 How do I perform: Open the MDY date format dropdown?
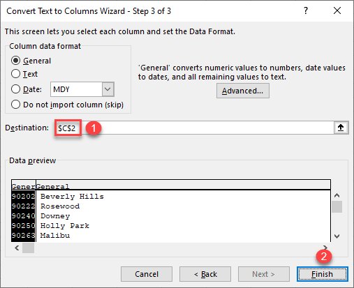(108, 89)
